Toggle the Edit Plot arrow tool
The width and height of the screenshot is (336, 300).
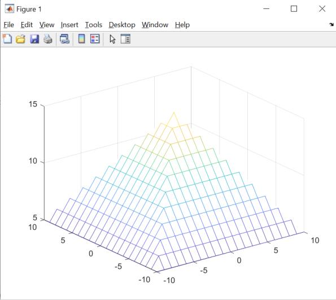(112, 39)
